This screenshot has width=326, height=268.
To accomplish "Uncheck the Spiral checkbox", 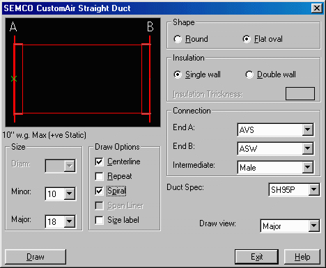I will click(x=99, y=191).
